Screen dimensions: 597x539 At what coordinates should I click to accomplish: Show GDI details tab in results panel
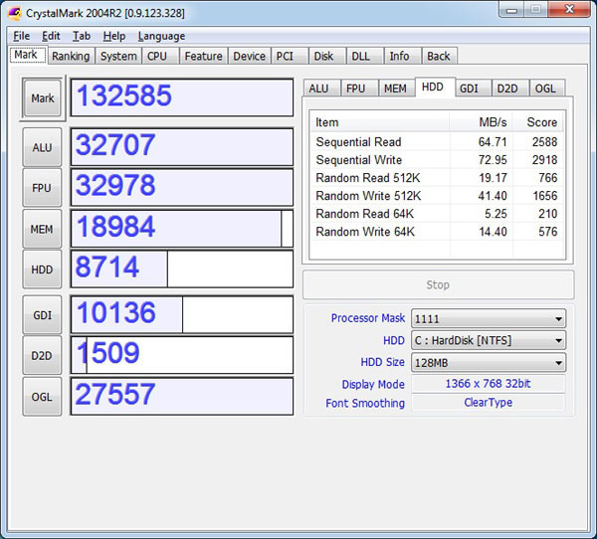point(473,89)
